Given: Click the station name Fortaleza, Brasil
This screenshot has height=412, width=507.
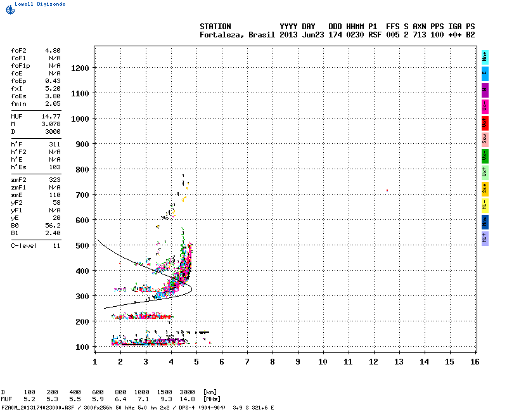Looking at the screenshot, I should pyautogui.click(x=237, y=35).
